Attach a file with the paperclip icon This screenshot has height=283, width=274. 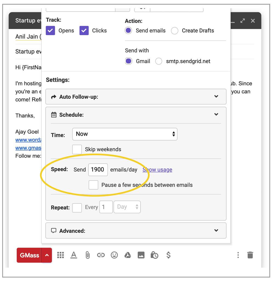(87, 255)
